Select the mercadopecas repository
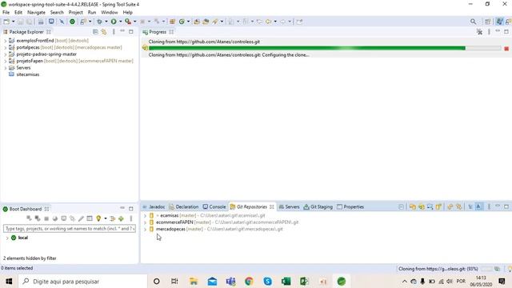Image resolution: width=512 pixels, height=288 pixels. [x=216, y=230]
